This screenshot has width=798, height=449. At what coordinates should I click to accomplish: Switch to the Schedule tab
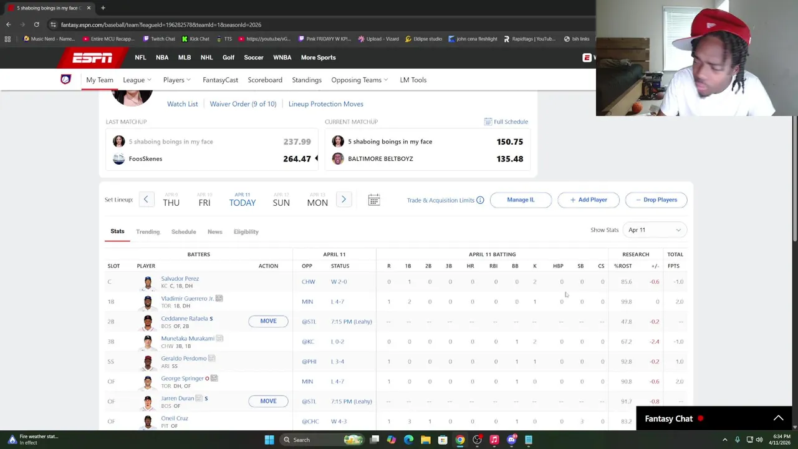pyautogui.click(x=183, y=231)
